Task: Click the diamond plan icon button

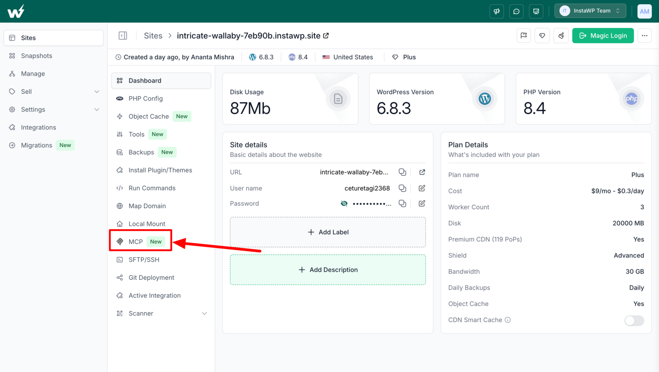Action: pos(542,36)
